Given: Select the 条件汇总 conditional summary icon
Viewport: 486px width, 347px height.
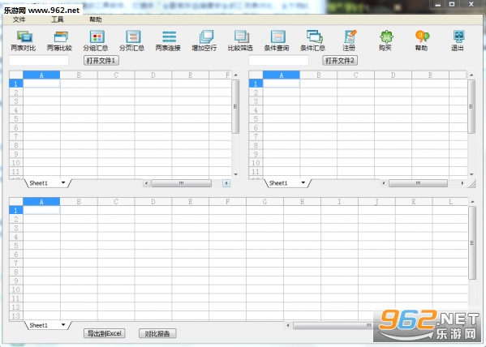Looking at the screenshot, I should pyautogui.click(x=313, y=41).
